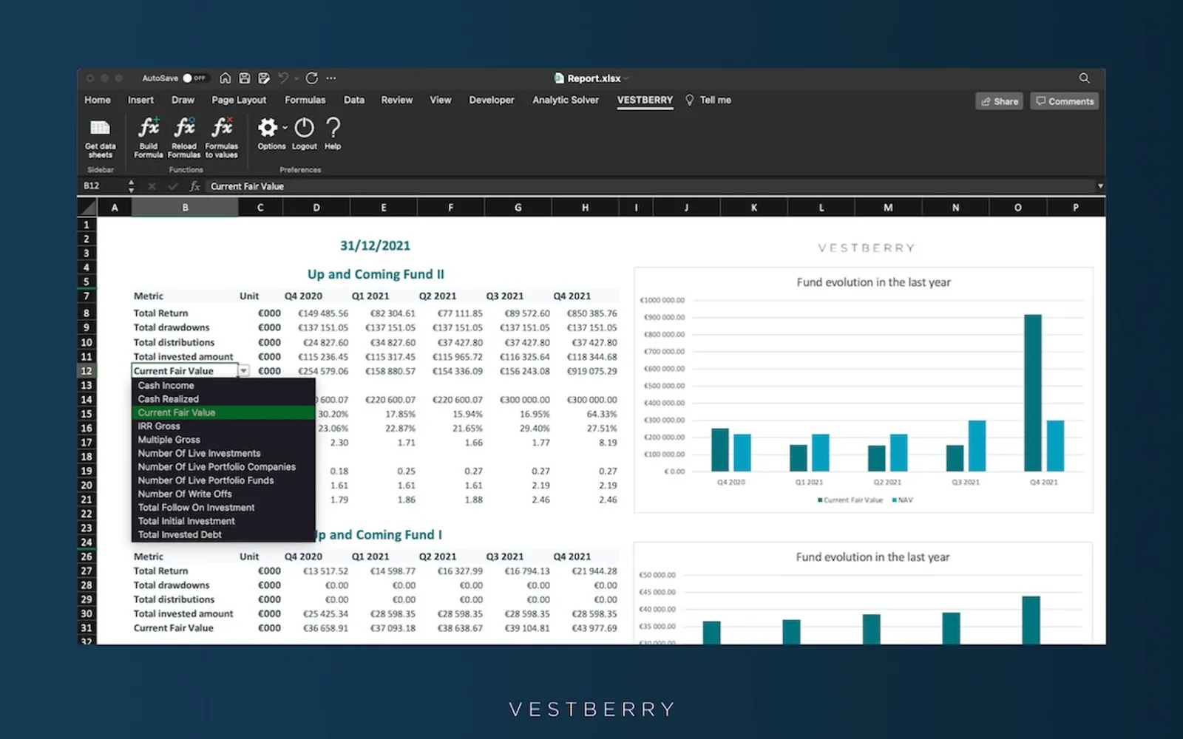Open the undo history dropdown arrow
This screenshot has height=739, width=1183.
point(296,78)
